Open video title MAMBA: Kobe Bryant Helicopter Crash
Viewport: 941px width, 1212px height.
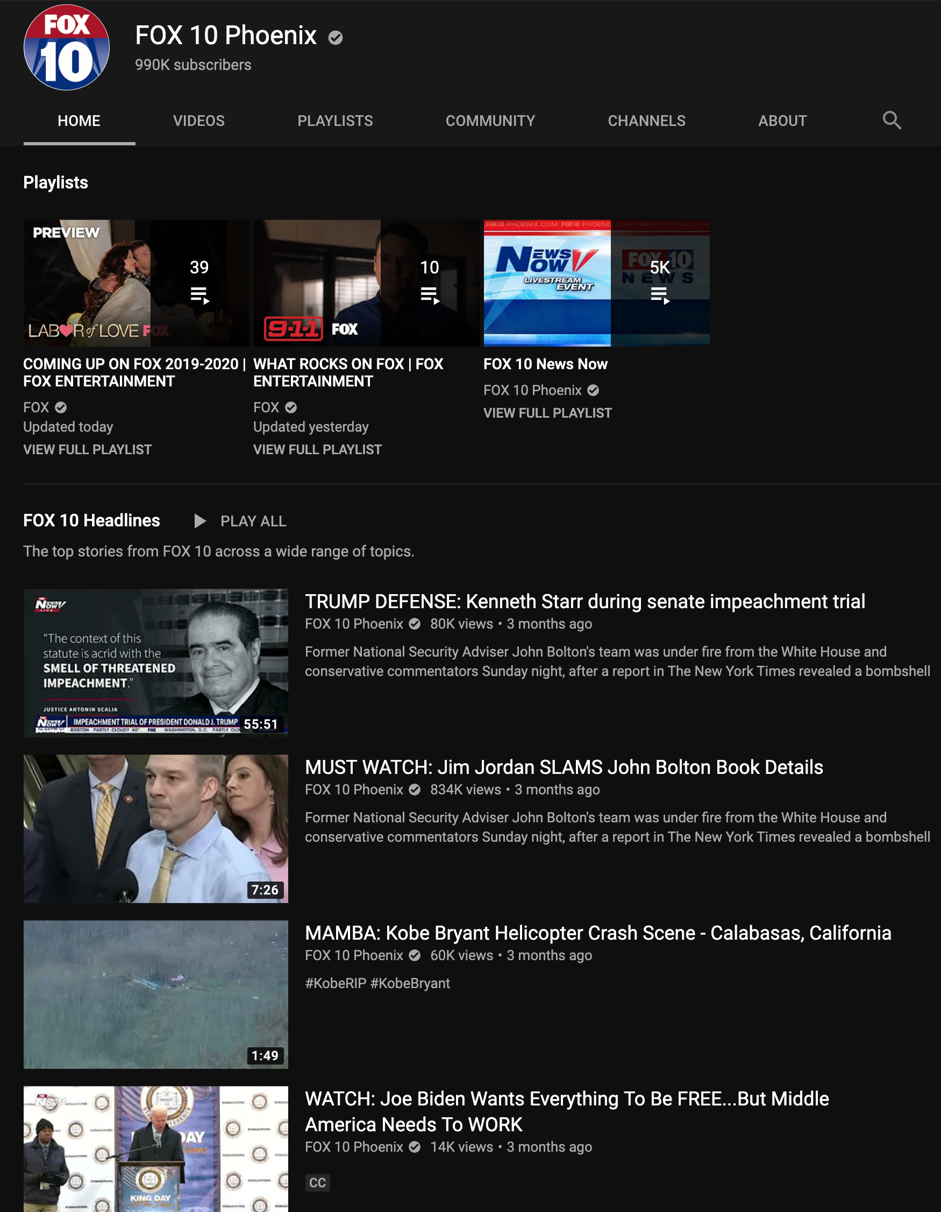coord(598,933)
